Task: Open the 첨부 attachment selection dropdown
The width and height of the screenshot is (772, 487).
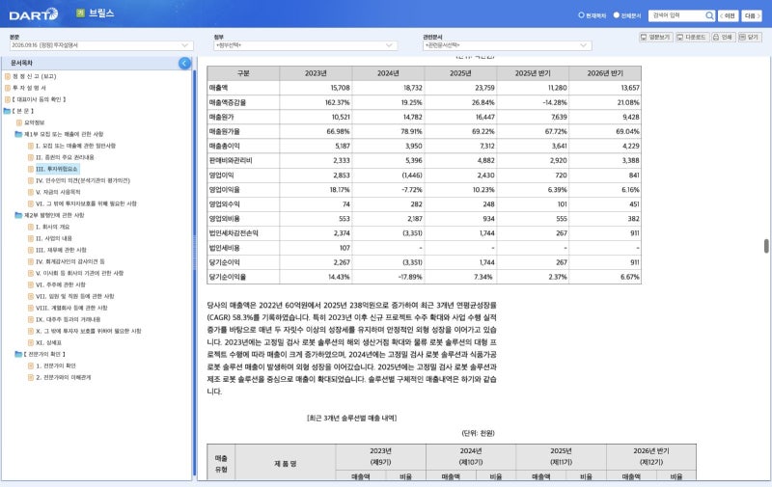Action: pos(305,45)
